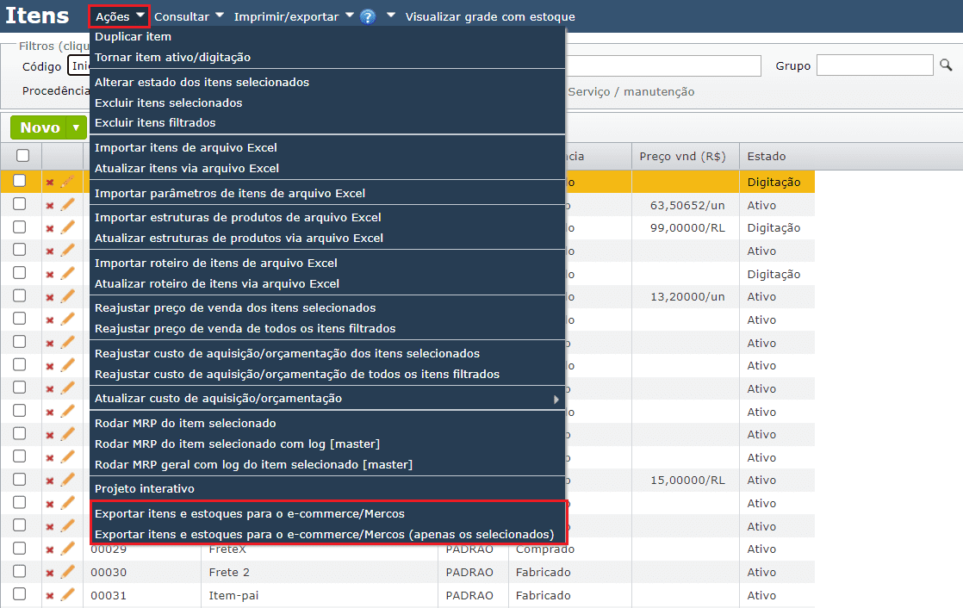The height and width of the screenshot is (608, 963).
Task: Open Visualizar grade com estoque
Action: point(490,16)
